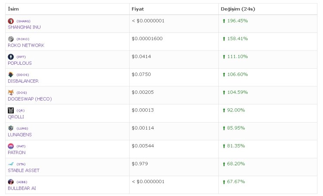
Task: Open the ROKO NETWORK link
Action: click(26, 45)
